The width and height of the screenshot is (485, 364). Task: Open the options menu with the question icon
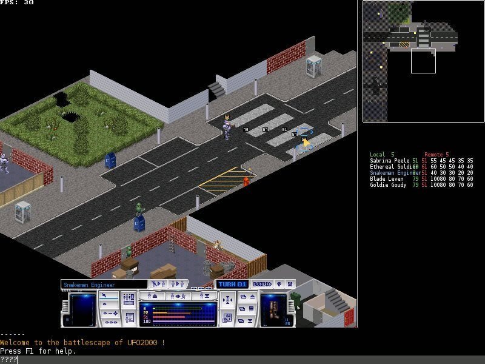click(279, 284)
